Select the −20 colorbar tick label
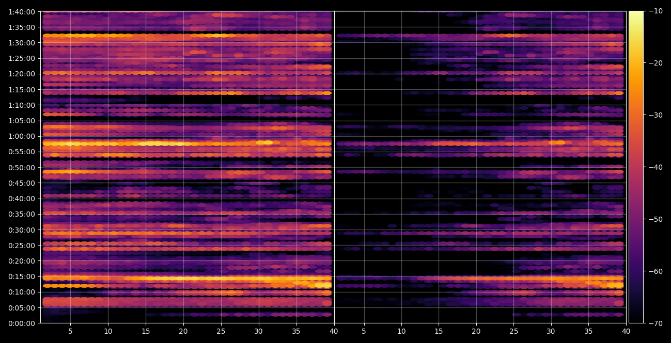This screenshot has height=343, width=671. pos(656,63)
